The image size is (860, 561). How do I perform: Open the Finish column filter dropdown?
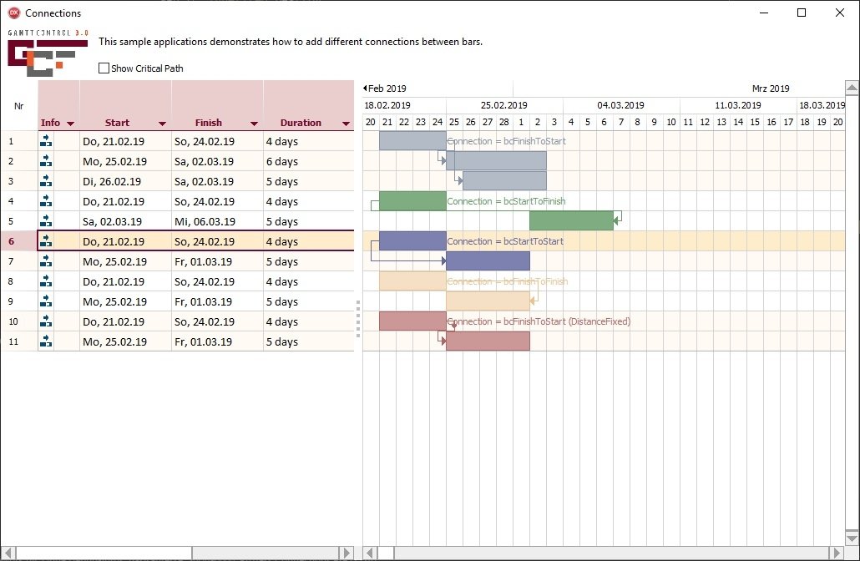(254, 124)
